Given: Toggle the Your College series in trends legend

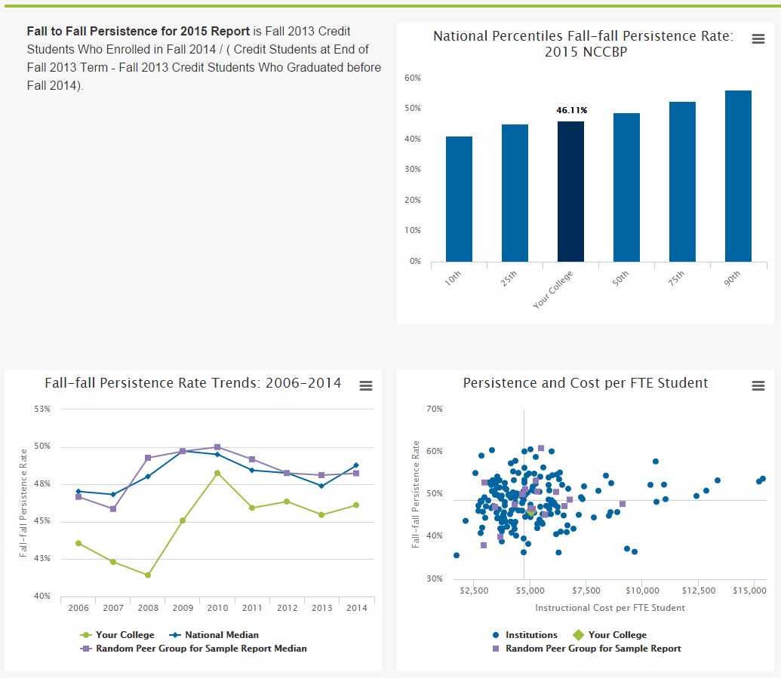Looking at the screenshot, I should pyautogui.click(x=118, y=635).
